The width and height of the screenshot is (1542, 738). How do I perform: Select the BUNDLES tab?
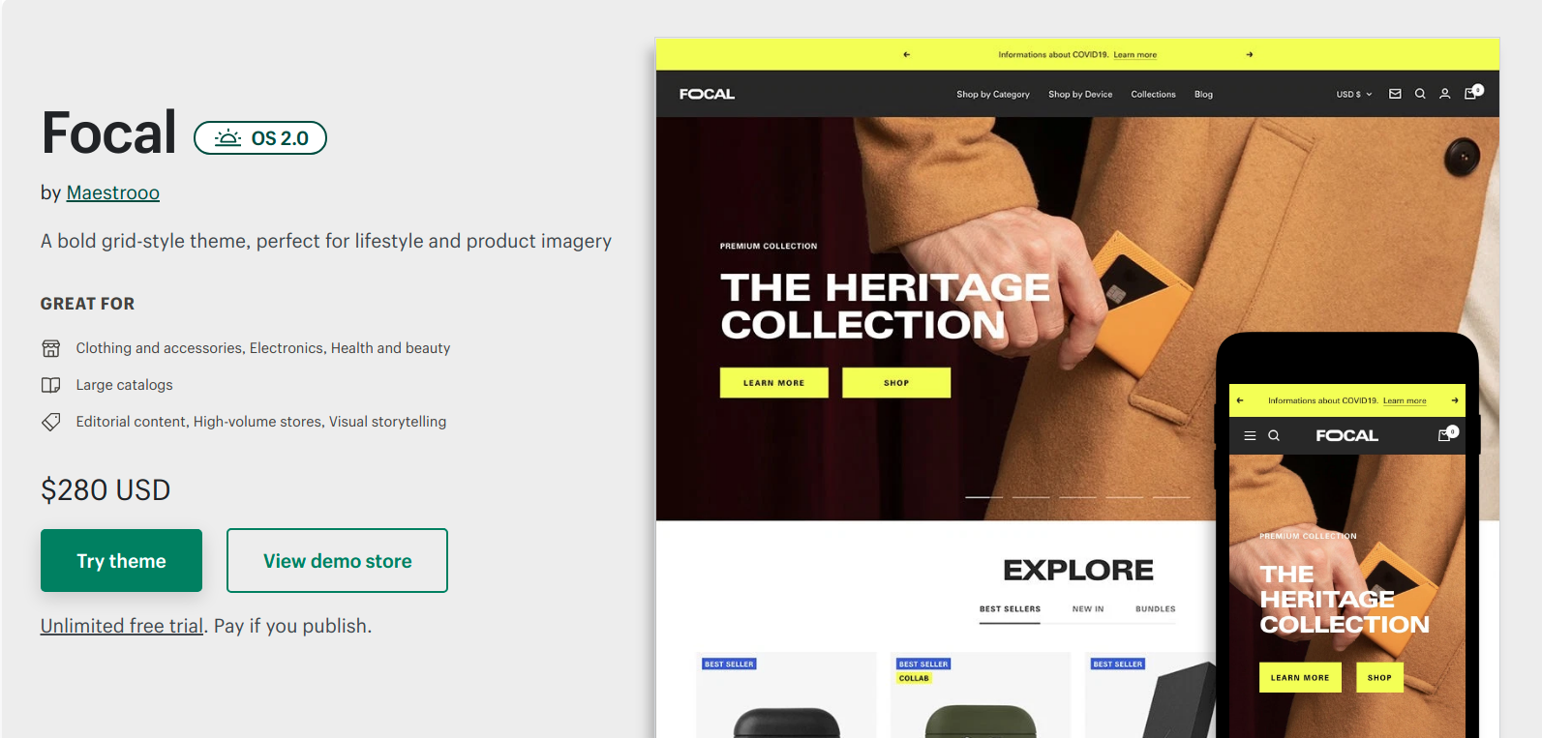tap(1156, 609)
